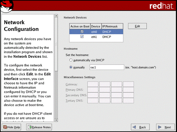This screenshot has width=177, height=132.
Task: Click the Release Notes document icon
Action: [30, 127]
